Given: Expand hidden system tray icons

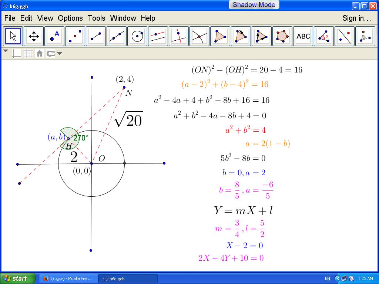Looking at the screenshot, I should click(338, 278).
